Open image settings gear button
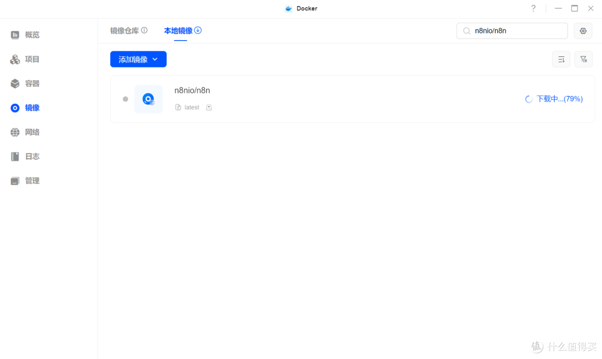The height and width of the screenshot is (359, 602). [583, 31]
